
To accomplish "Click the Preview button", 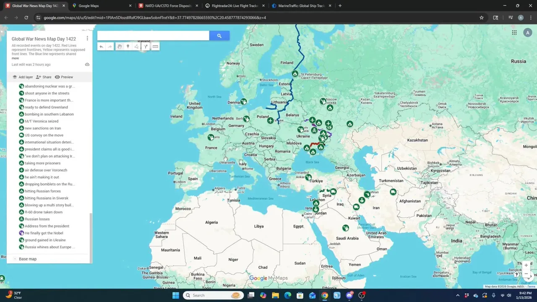I will 64,77.
